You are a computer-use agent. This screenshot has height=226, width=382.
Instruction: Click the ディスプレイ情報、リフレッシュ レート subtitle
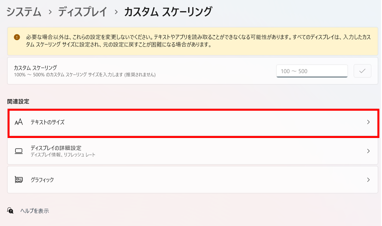63,155
